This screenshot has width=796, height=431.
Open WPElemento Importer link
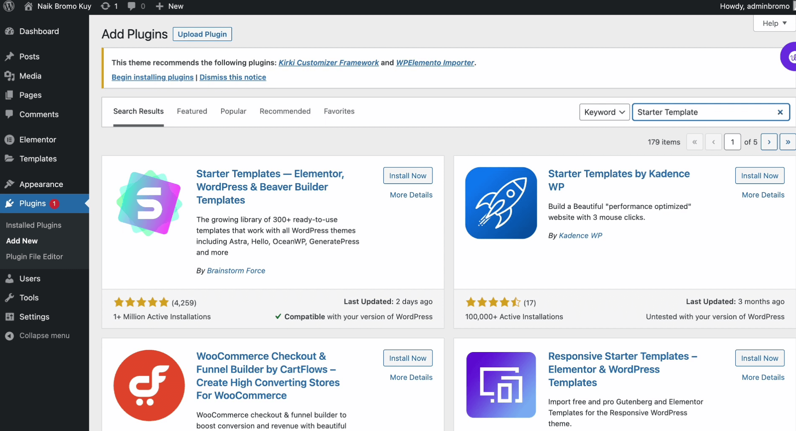(435, 62)
